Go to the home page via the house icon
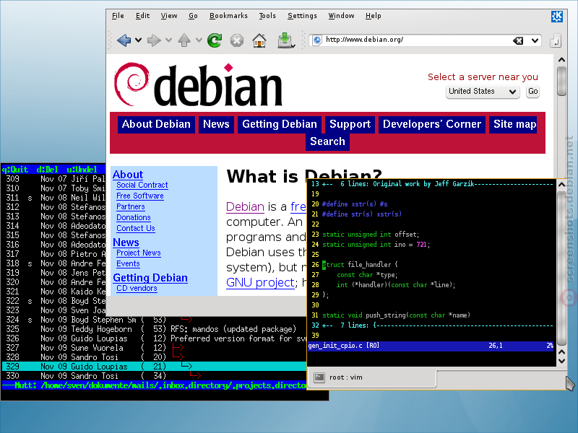 tap(259, 40)
